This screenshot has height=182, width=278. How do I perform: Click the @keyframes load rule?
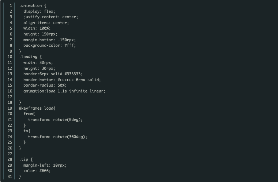tap(37, 108)
